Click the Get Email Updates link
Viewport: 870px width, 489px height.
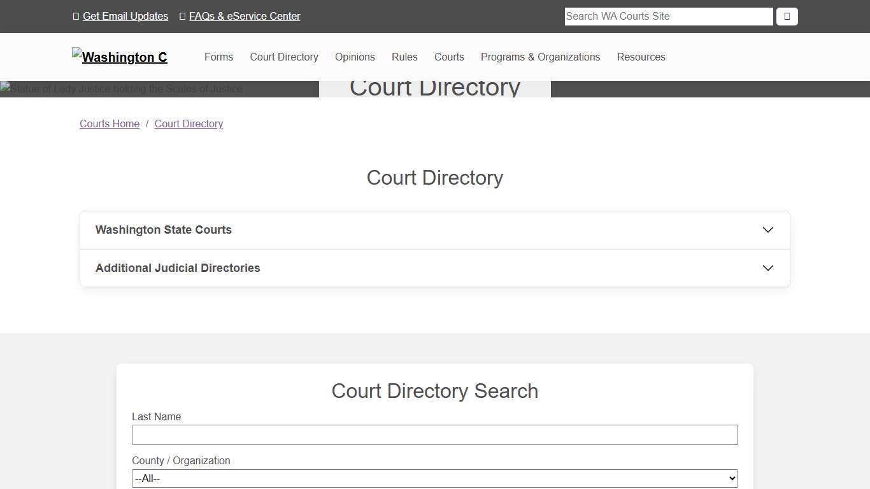coord(125,16)
